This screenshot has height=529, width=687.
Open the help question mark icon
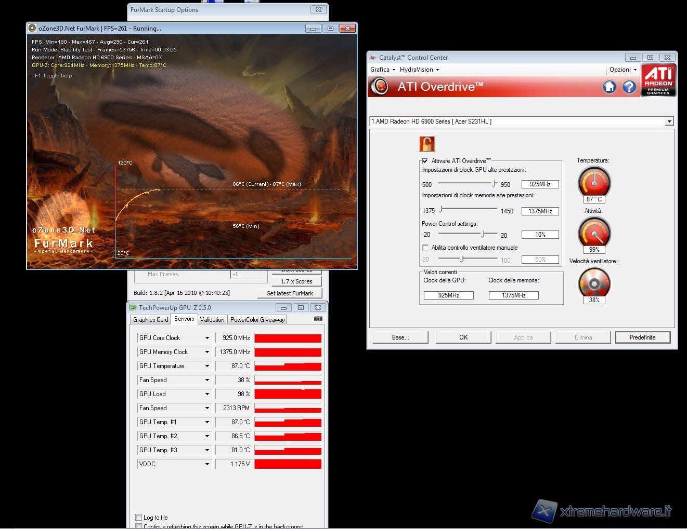click(629, 87)
